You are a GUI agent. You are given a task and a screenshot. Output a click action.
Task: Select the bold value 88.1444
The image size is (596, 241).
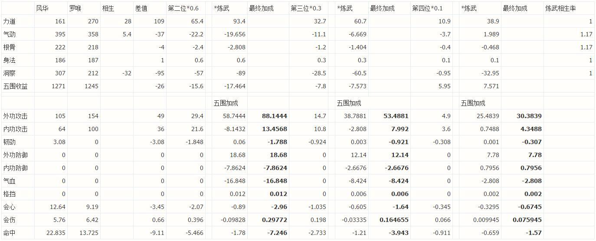275,116
